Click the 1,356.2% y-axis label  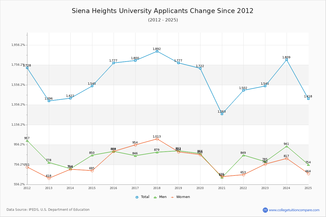[18, 105]
